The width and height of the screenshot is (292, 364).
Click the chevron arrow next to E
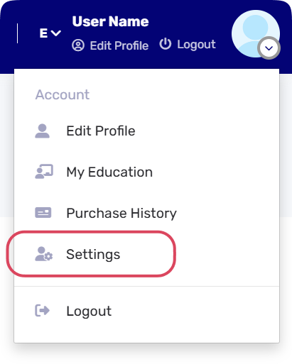56,33
